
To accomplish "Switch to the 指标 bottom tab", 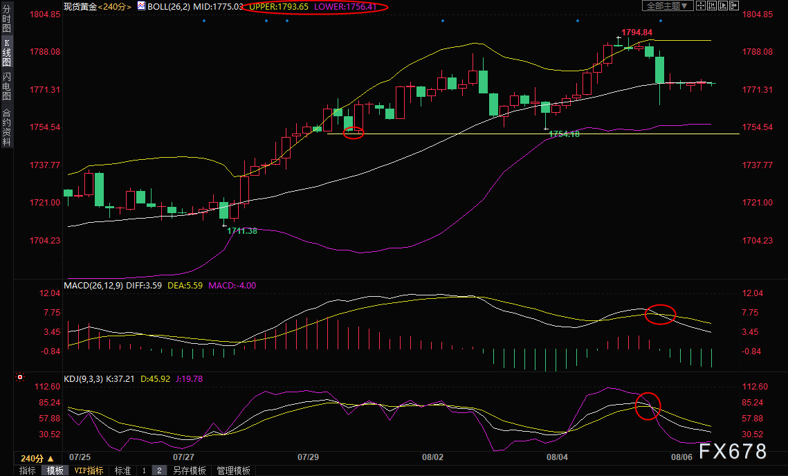I will tap(27, 470).
